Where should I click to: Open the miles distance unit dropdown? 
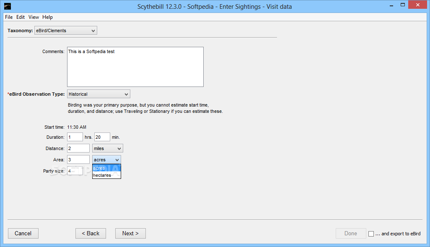pos(107,148)
